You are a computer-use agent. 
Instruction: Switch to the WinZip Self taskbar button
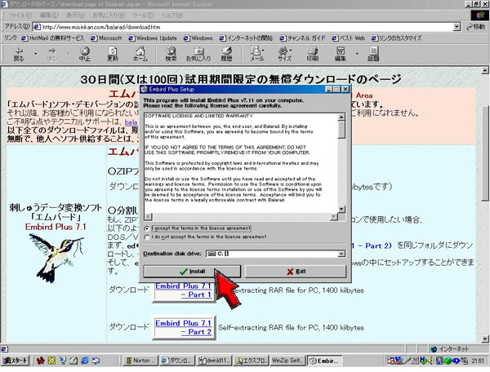point(287,361)
